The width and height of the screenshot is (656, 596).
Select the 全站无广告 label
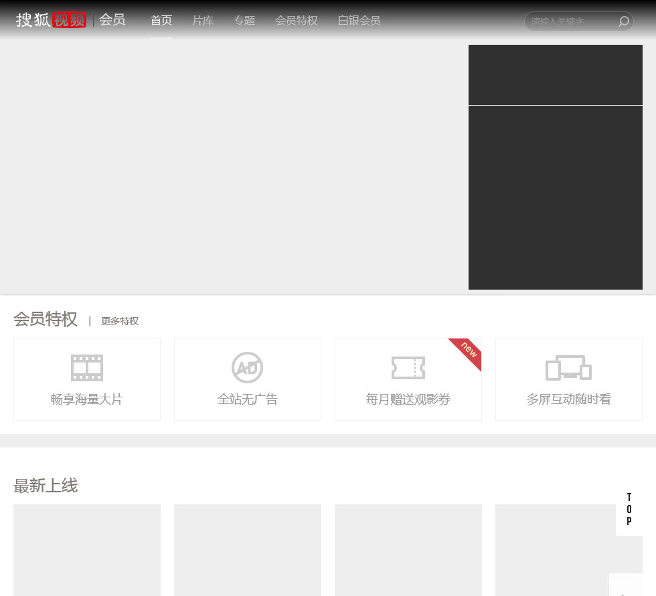pyautogui.click(x=248, y=399)
